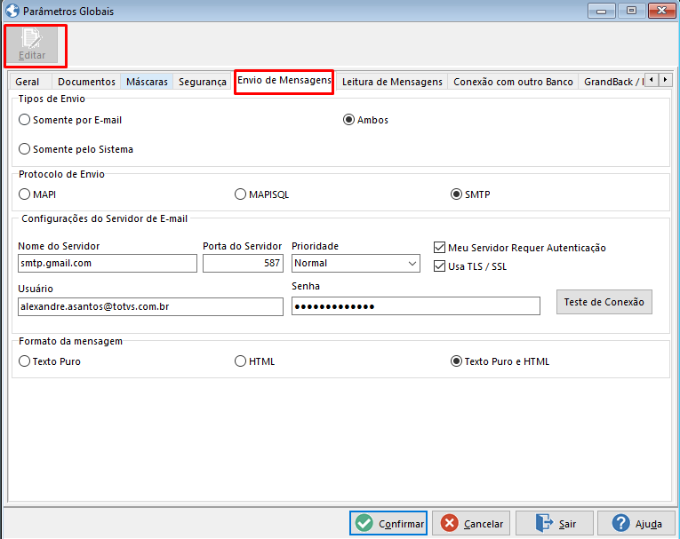Toggle Usa TLS / SSL checkbox
The height and width of the screenshot is (539, 680).
439,266
